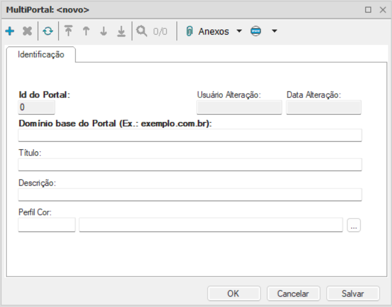The width and height of the screenshot is (392, 307).
Task: Jump to last record arrow icon
Action: coord(121,32)
